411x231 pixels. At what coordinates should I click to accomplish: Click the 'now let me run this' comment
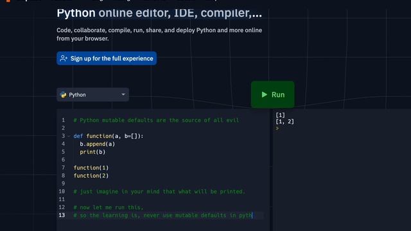[x=109, y=207]
